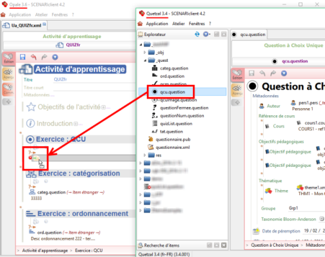325x257 pixels.
Task: Expand Métadonnées ellipsis in Opale
Action: (52, 95)
